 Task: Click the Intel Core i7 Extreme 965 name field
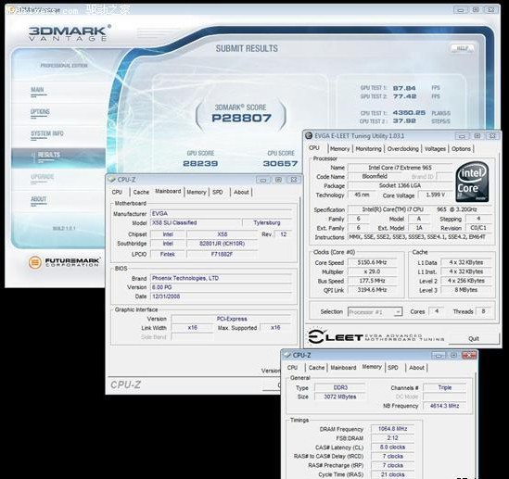pyautogui.click(x=400, y=168)
